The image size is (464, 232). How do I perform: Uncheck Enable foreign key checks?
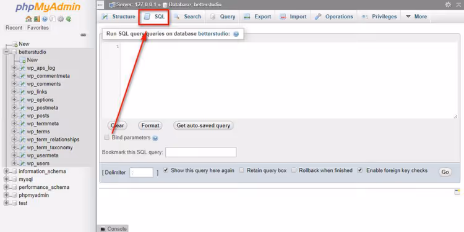pos(360,170)
